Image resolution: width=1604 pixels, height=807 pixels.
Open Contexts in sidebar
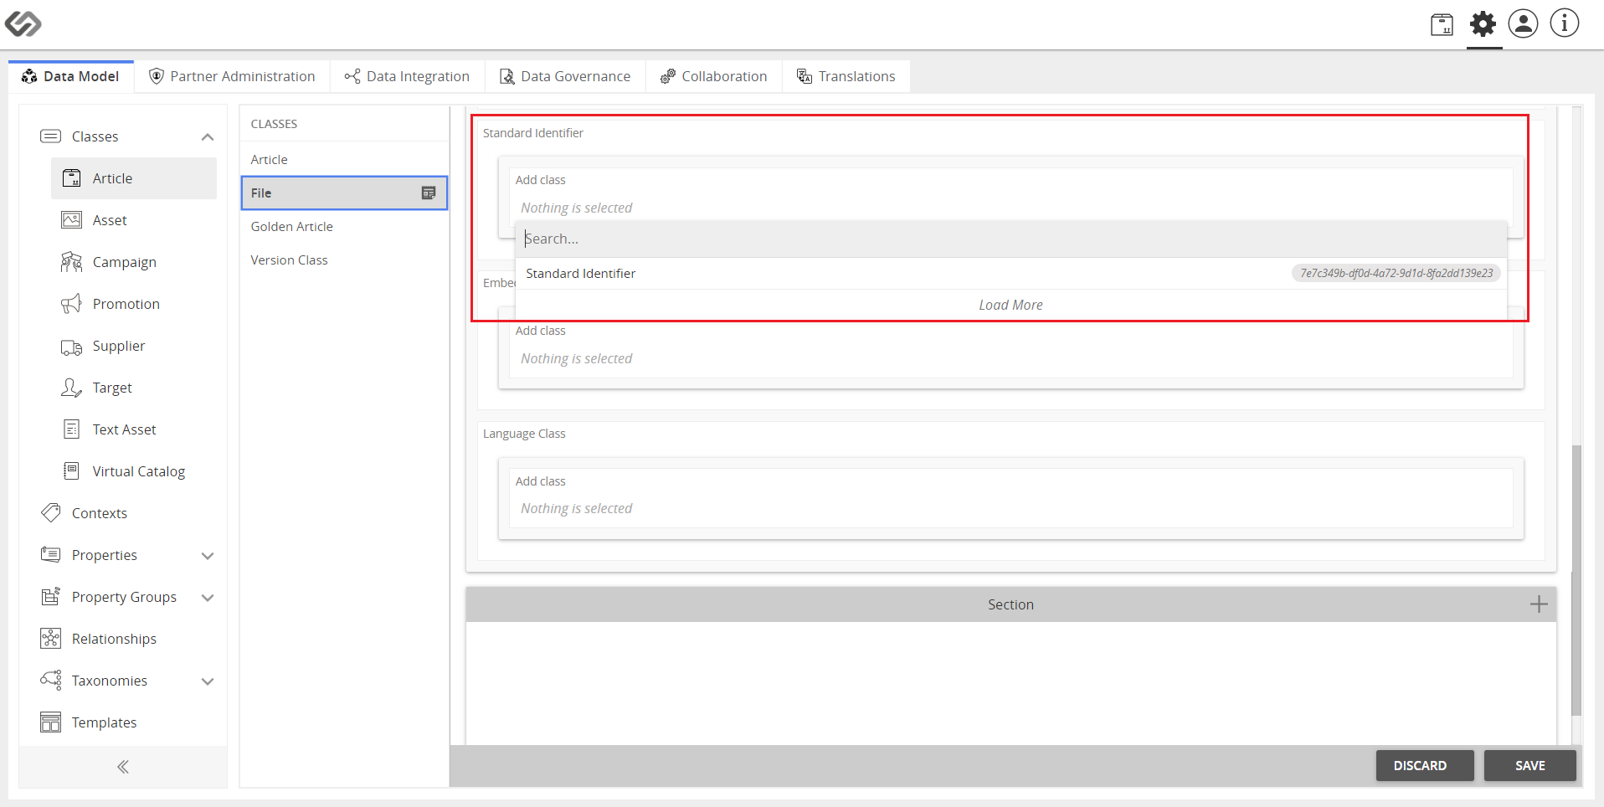pos(123,513)
